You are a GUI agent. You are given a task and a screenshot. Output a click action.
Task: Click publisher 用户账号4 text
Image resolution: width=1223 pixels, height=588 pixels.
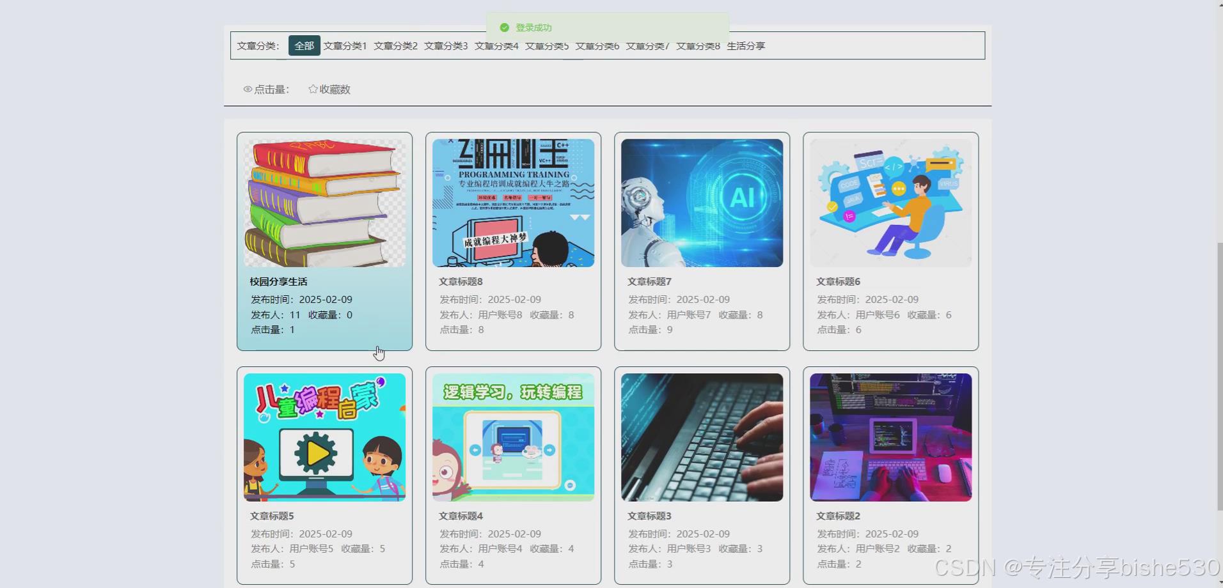pyautogui.click(x=500, y=548)
